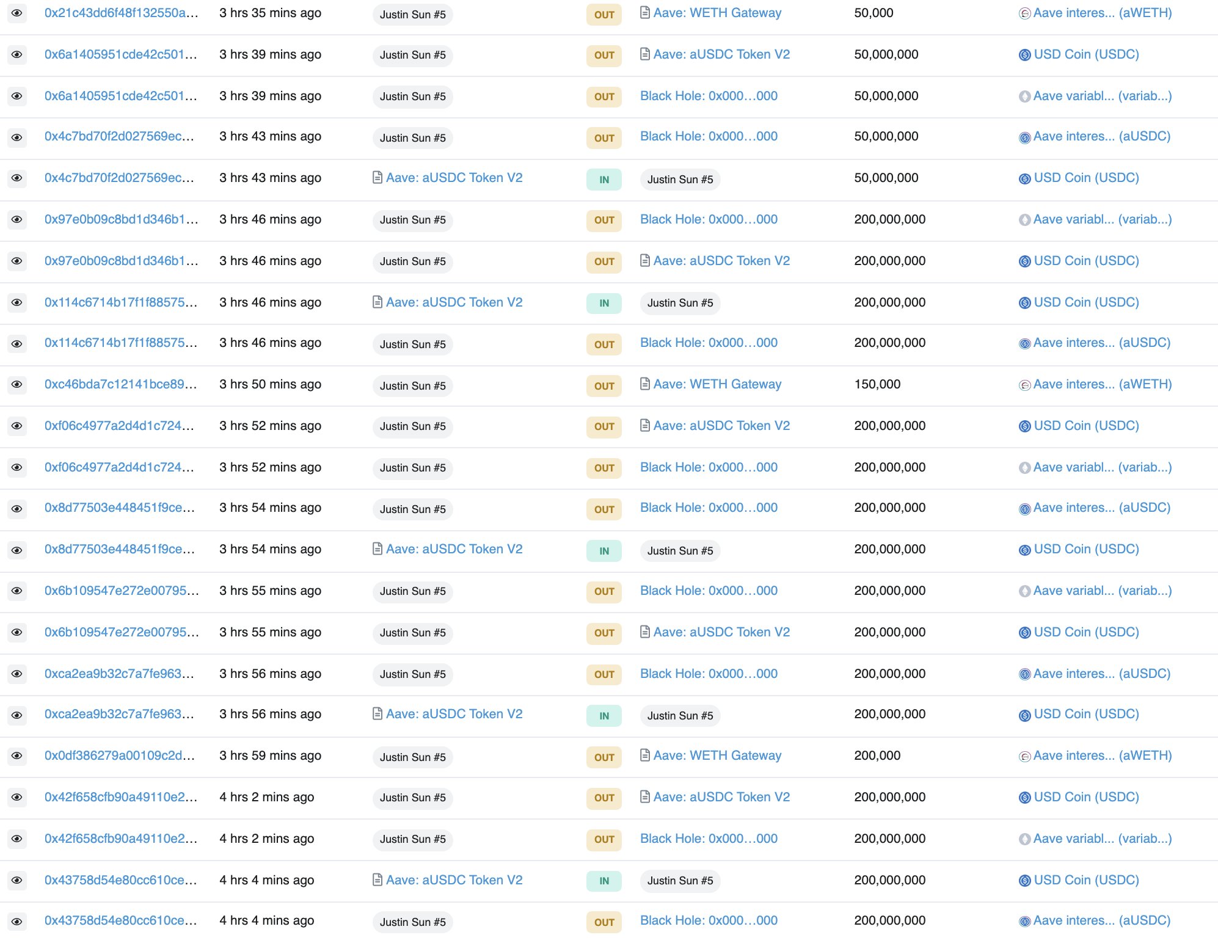Open Aave: aUSDC Token V2 sender at 3 hrs 56 mins
Screen dimensions: 1218x943
[454, 714]
